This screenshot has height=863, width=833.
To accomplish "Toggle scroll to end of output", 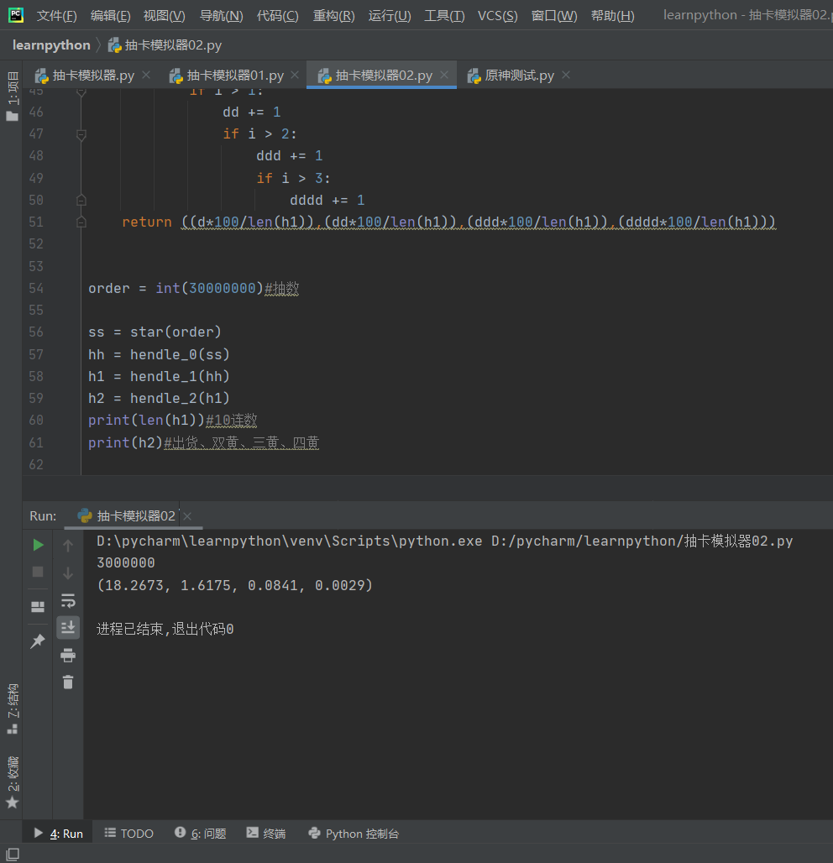I will pos(68,627).
